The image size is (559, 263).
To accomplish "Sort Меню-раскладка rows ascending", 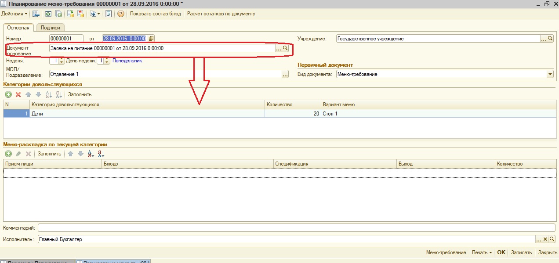I will click(x=91, y=154).
